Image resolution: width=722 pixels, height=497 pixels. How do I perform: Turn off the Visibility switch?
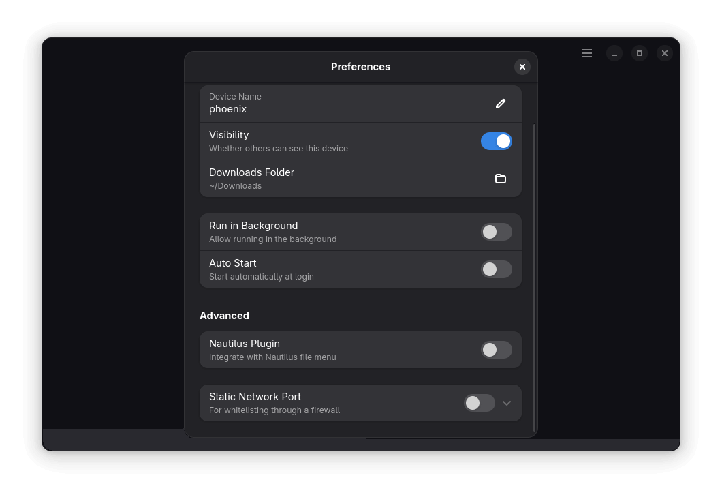(496, 141)
